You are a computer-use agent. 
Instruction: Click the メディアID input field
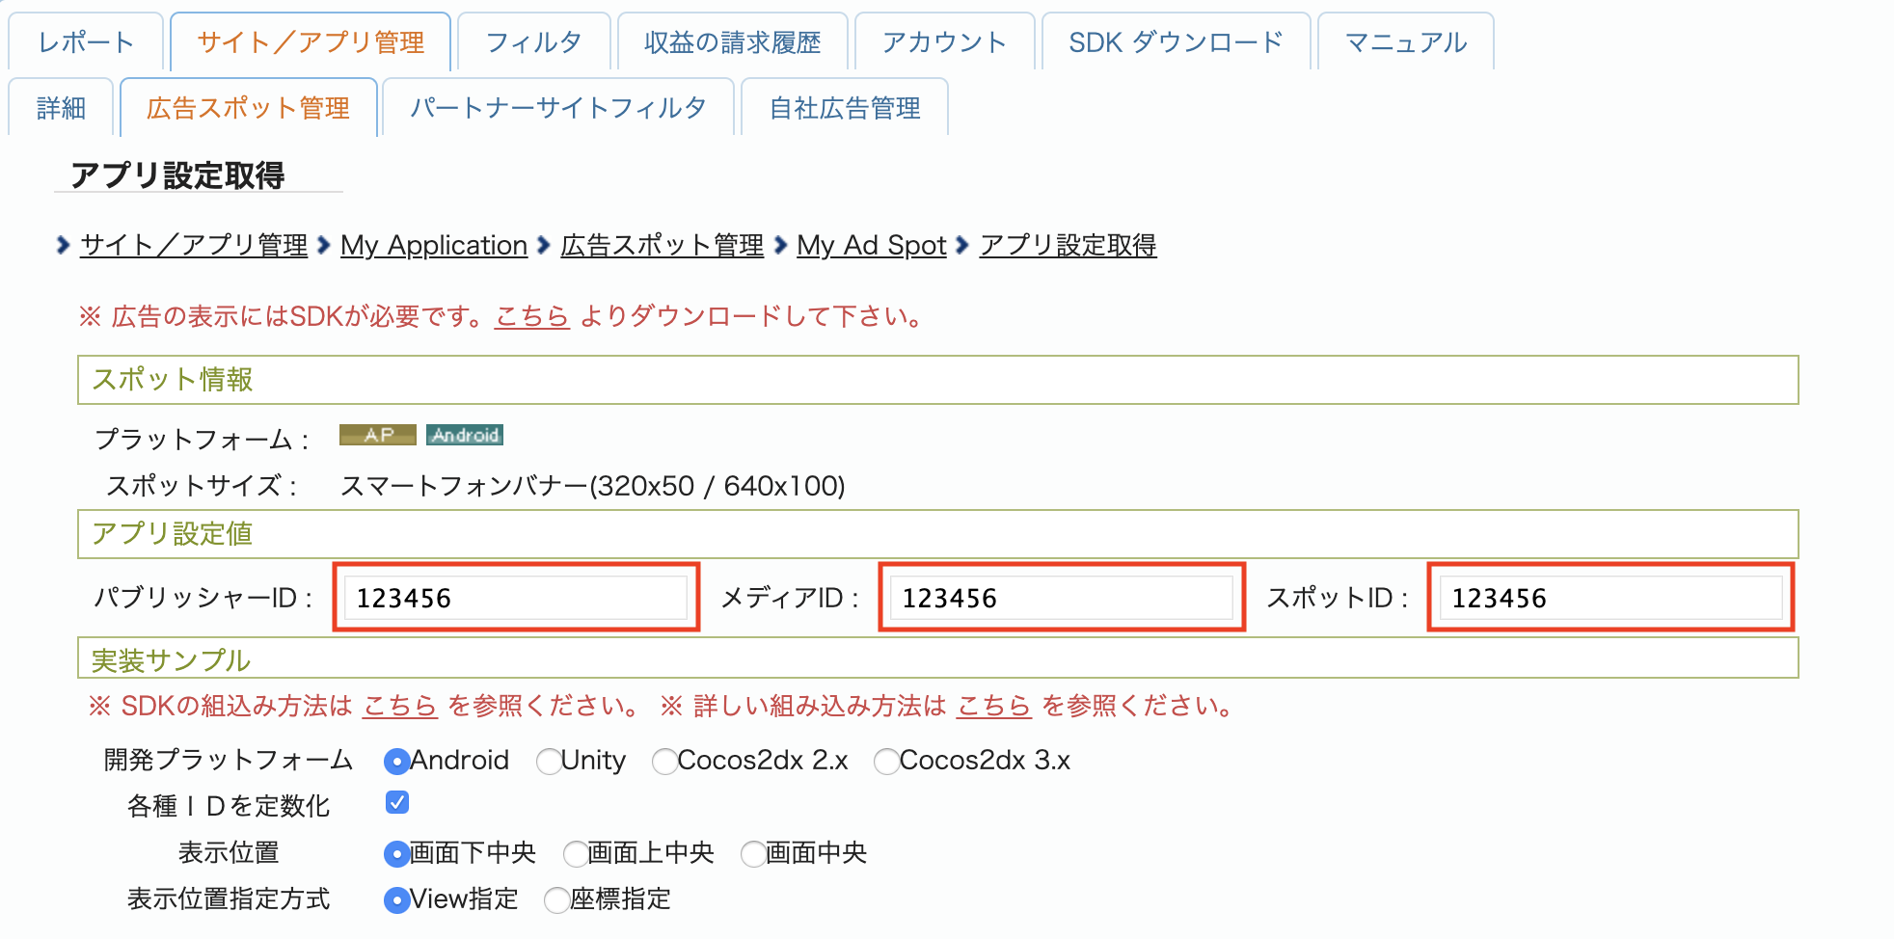pos(1061,598)
